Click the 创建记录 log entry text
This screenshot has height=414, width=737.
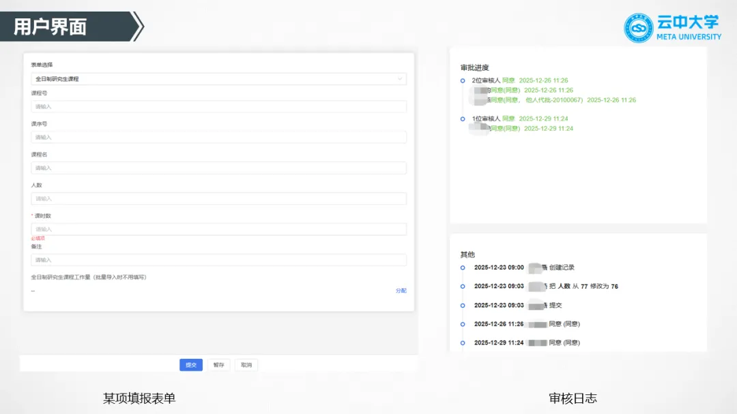(562, 267)
